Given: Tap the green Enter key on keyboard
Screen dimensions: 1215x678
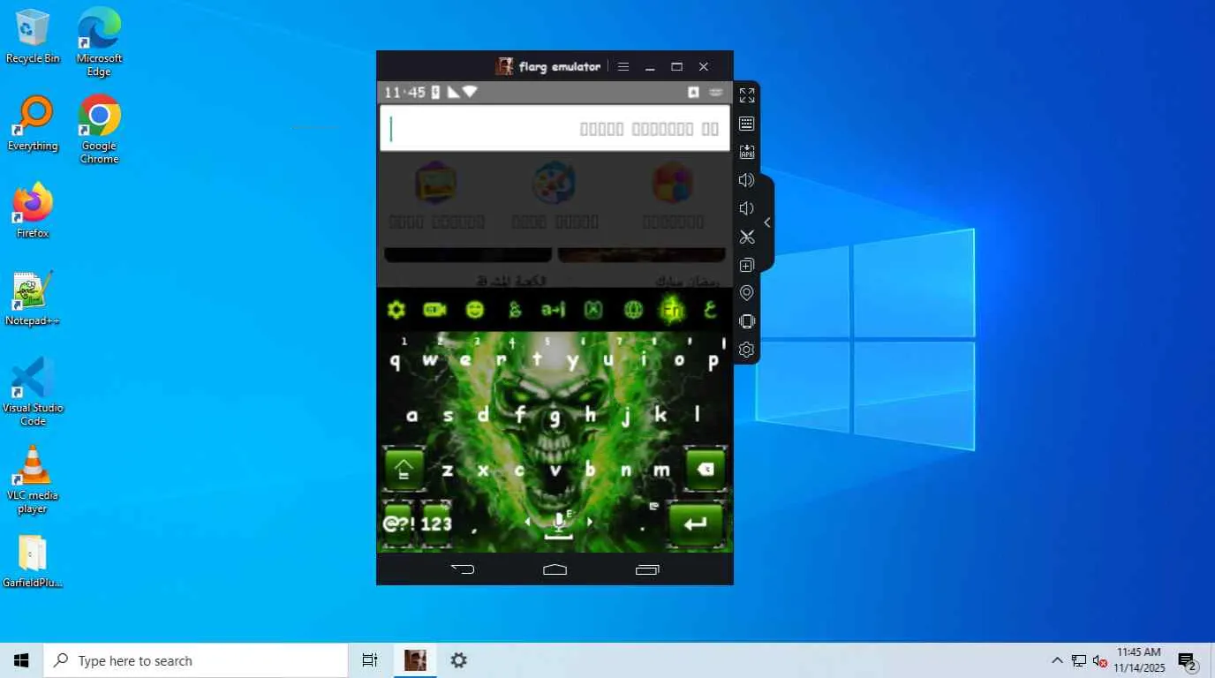Looking at the screenshot, I should pyautogui.click(x=696, y=524).
